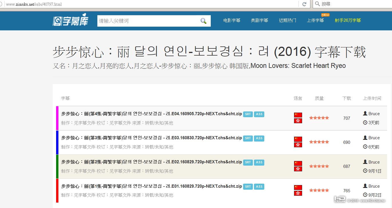392x208 pixels.
Task: Click the clock icon beside 3天前
Action: 365,123
